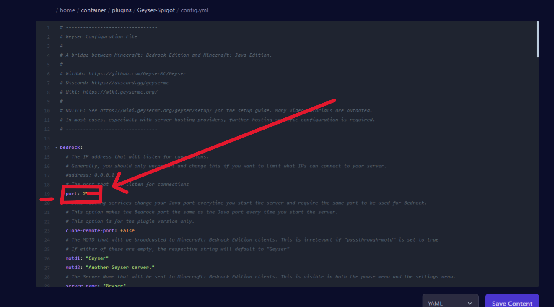Open the plugins folder breadcrumb link
The image size is (555, 307).
tap(121, 10)
